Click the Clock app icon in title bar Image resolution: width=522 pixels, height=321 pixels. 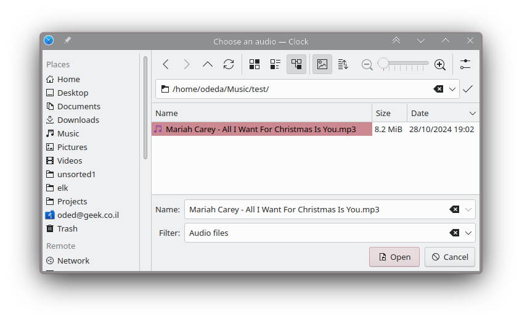(49, 40)
